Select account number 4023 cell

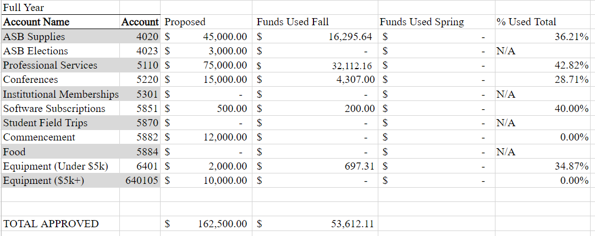[140, 50]
